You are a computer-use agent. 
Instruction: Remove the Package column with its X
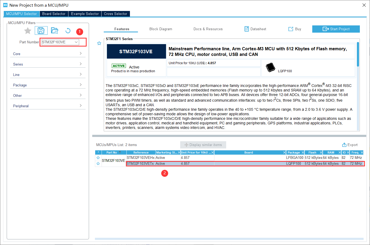coord(303,152)
